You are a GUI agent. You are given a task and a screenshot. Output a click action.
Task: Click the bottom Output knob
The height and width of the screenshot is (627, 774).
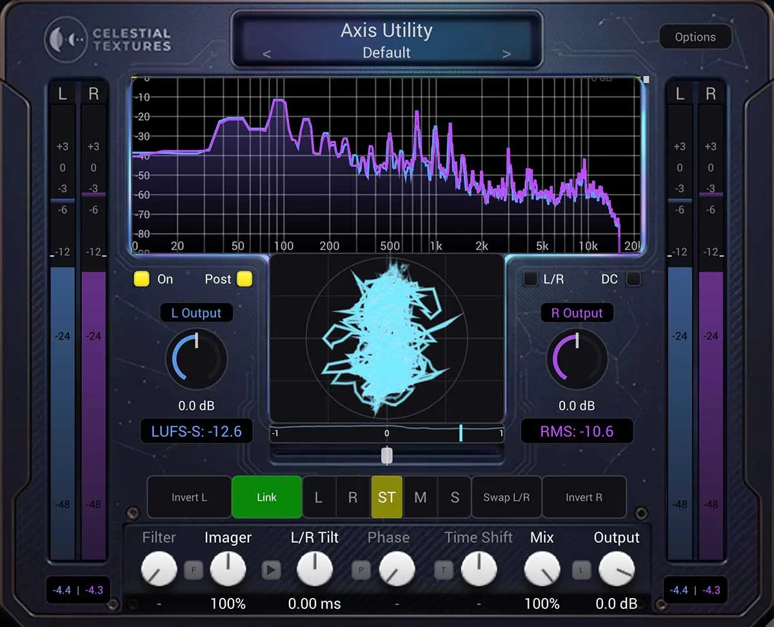[617, 570]
